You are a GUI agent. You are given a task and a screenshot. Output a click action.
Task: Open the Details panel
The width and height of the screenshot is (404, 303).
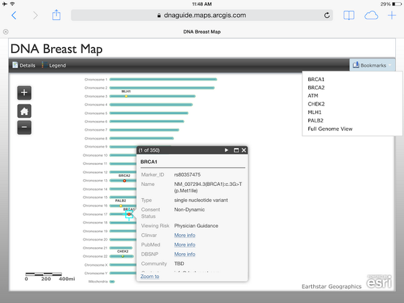tap(24, 65)
